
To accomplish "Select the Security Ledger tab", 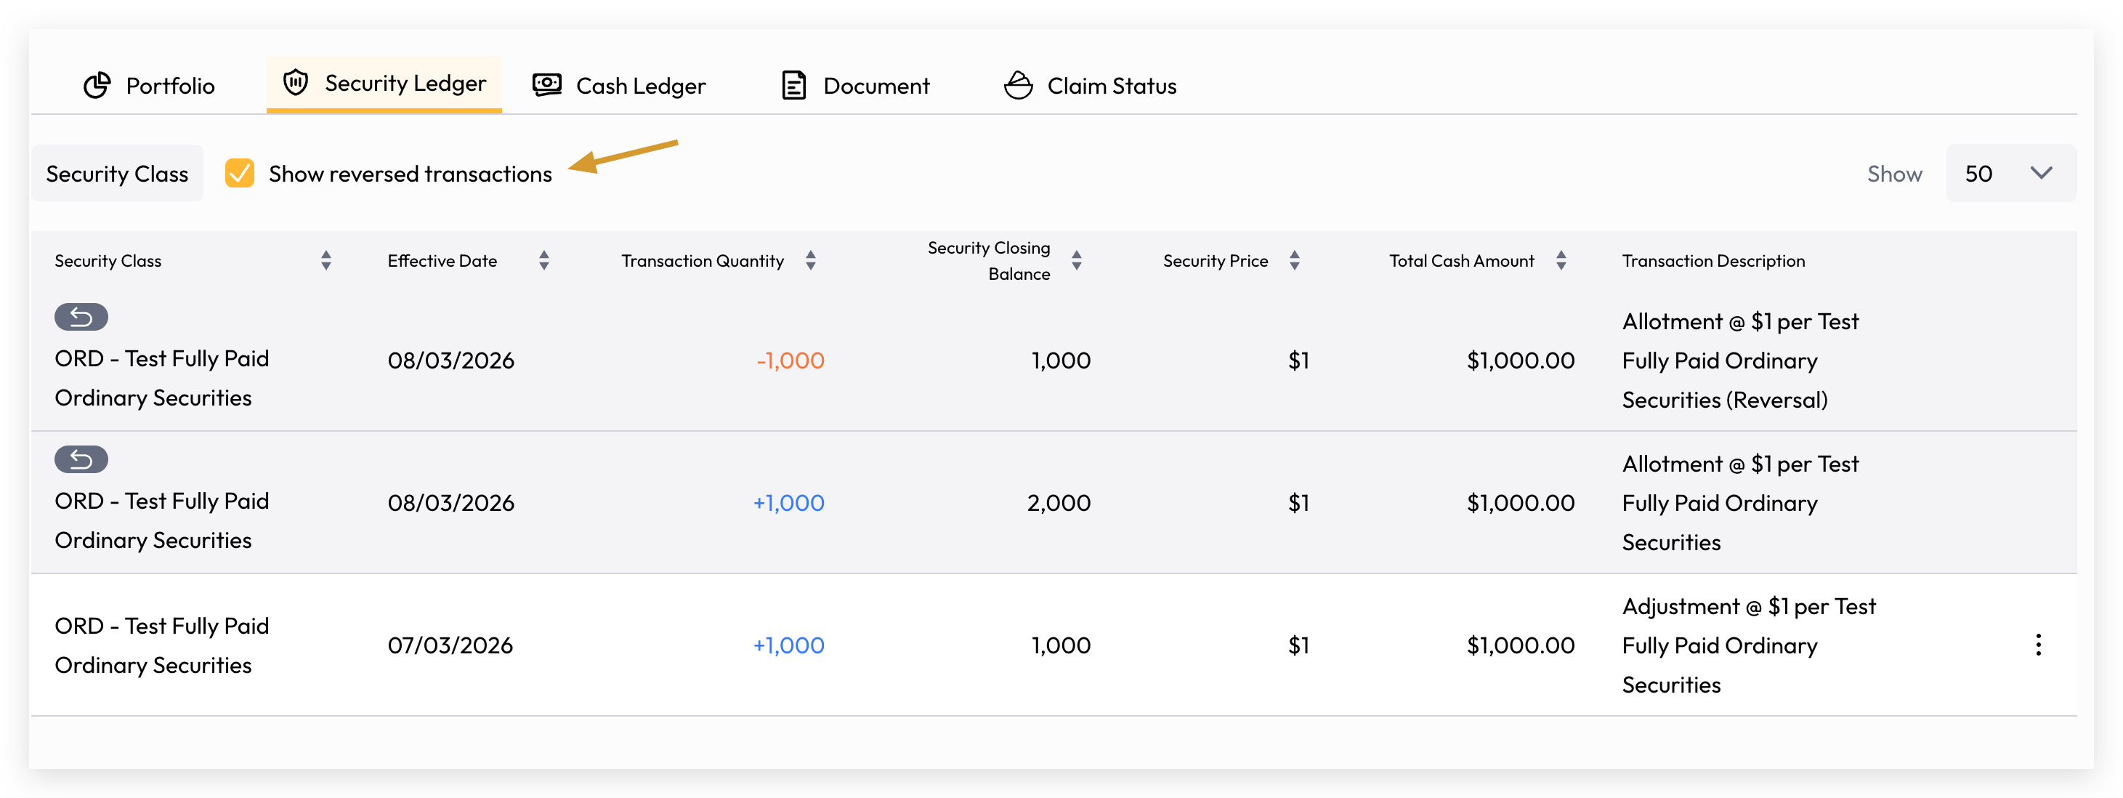I will pyautogui.click(x=384, y=84).
